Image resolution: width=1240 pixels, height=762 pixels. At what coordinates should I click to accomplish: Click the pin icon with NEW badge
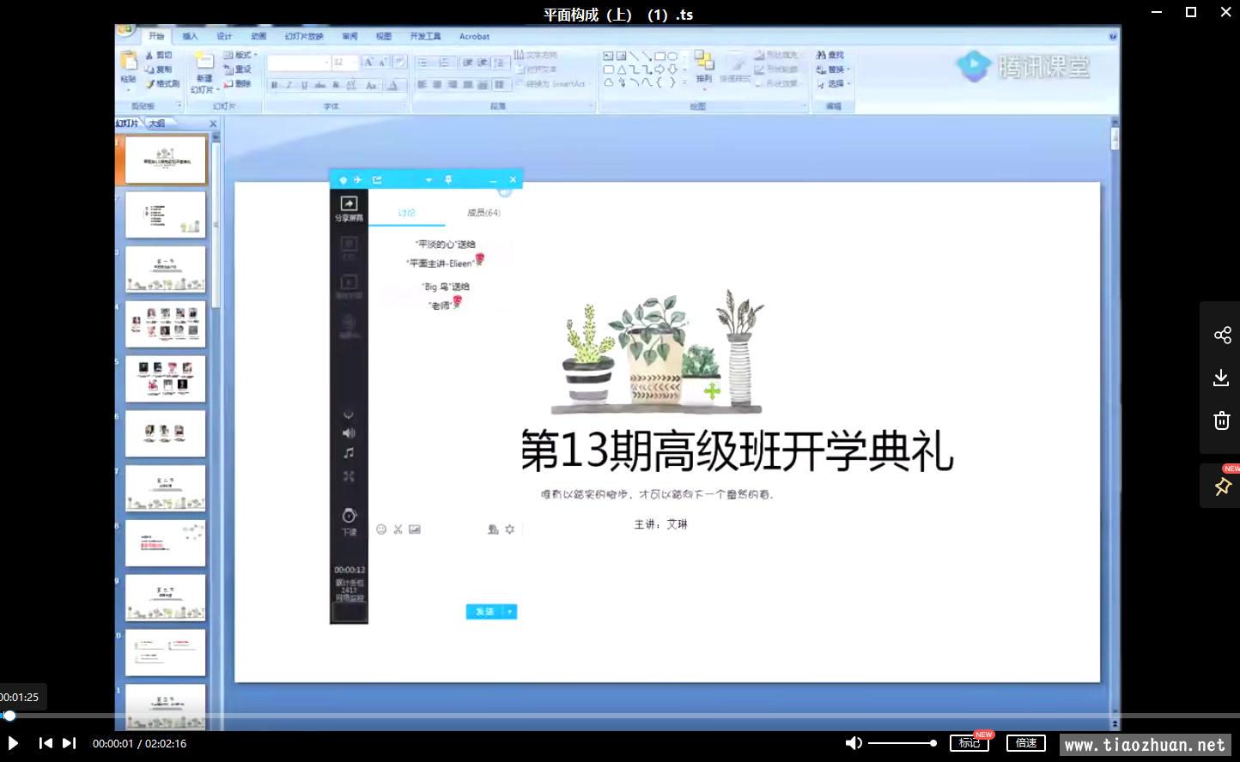tap(1223, 487)
